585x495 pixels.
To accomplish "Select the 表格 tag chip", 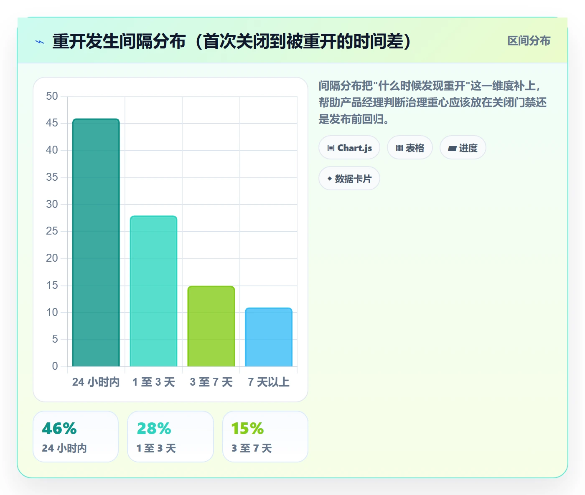I will 410,148.
